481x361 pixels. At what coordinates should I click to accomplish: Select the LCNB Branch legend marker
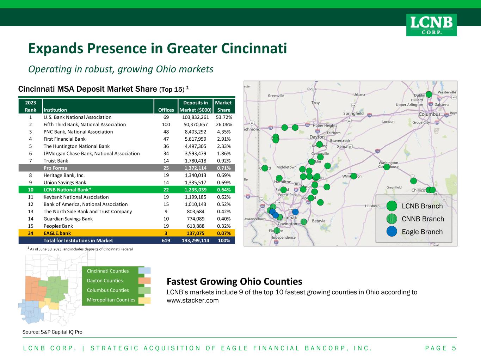pos(391,206)
